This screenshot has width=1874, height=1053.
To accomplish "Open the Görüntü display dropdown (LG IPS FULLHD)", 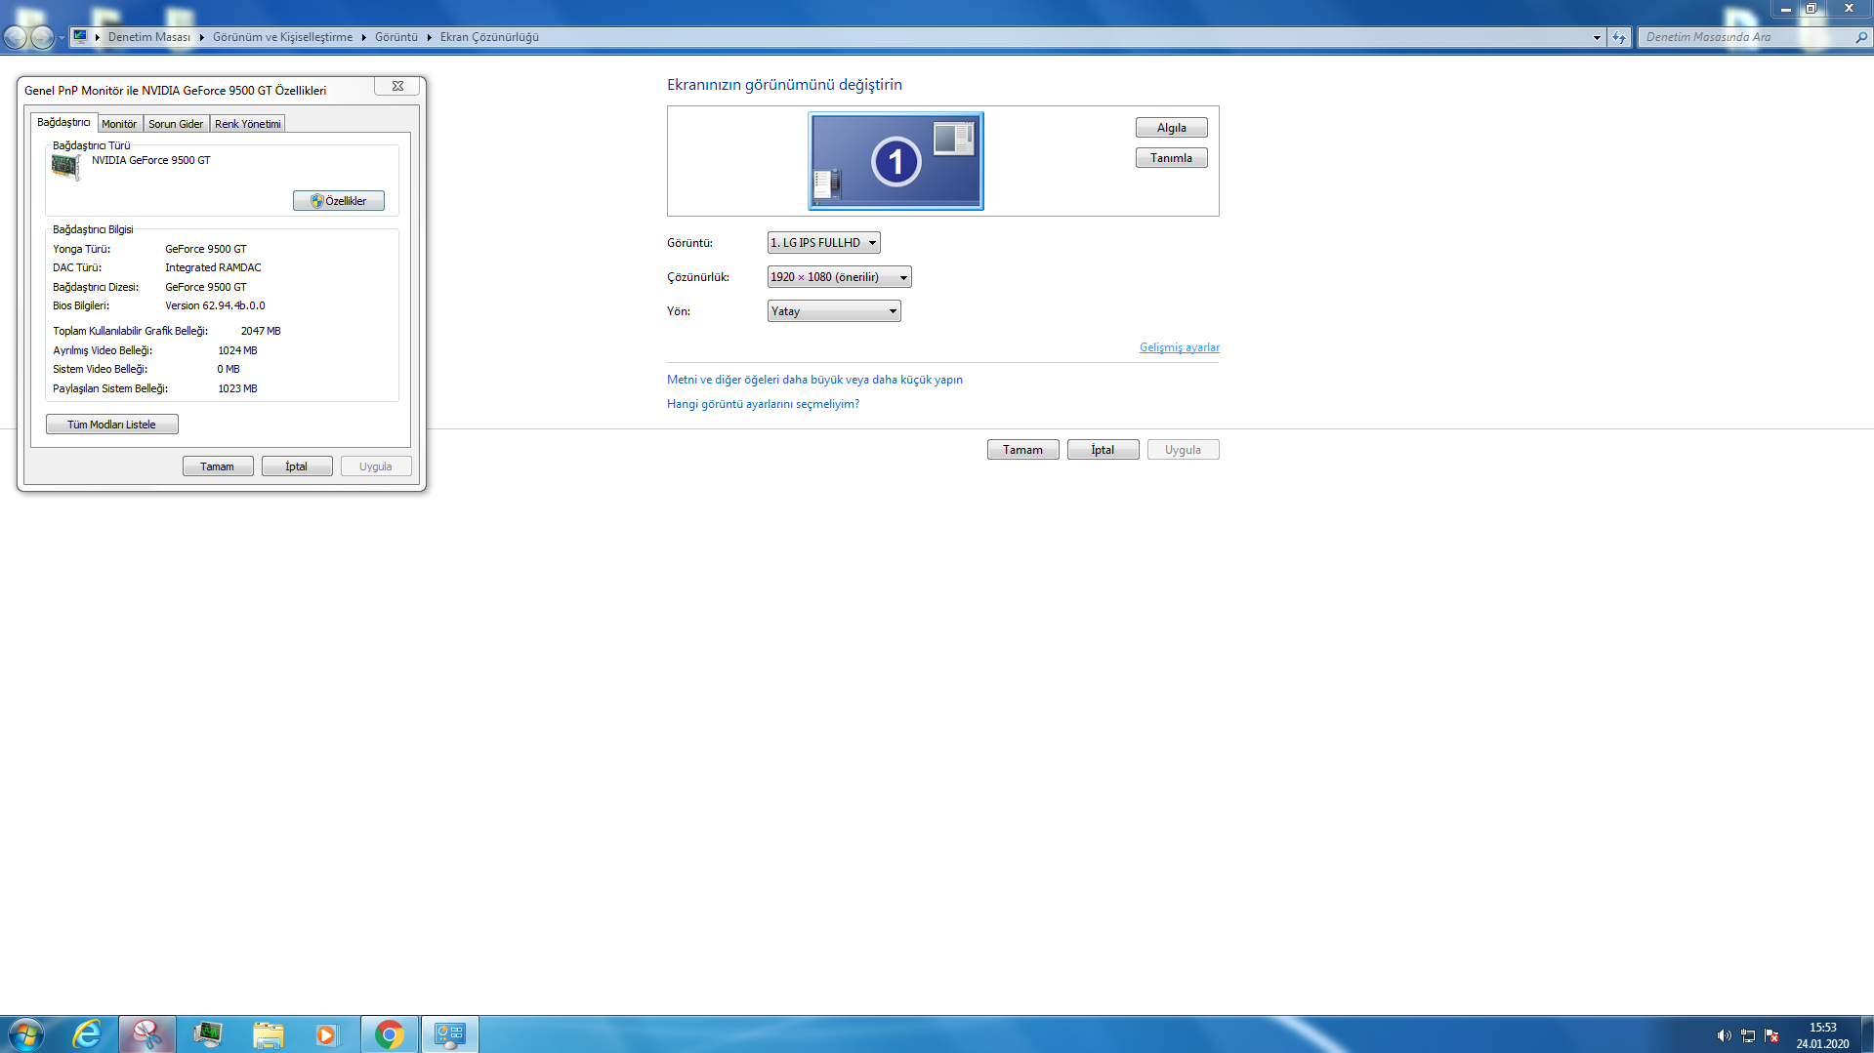I will coord(823,243).
